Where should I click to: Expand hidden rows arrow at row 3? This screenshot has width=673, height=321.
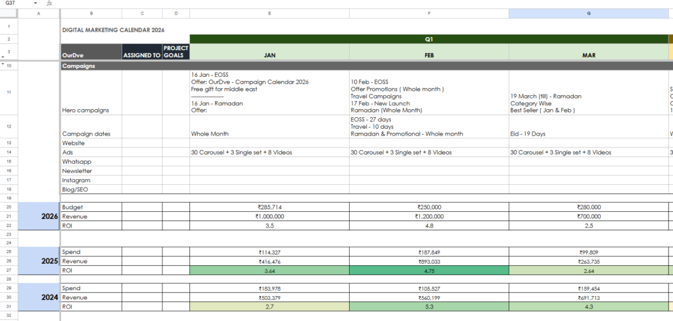coord(3,58)
